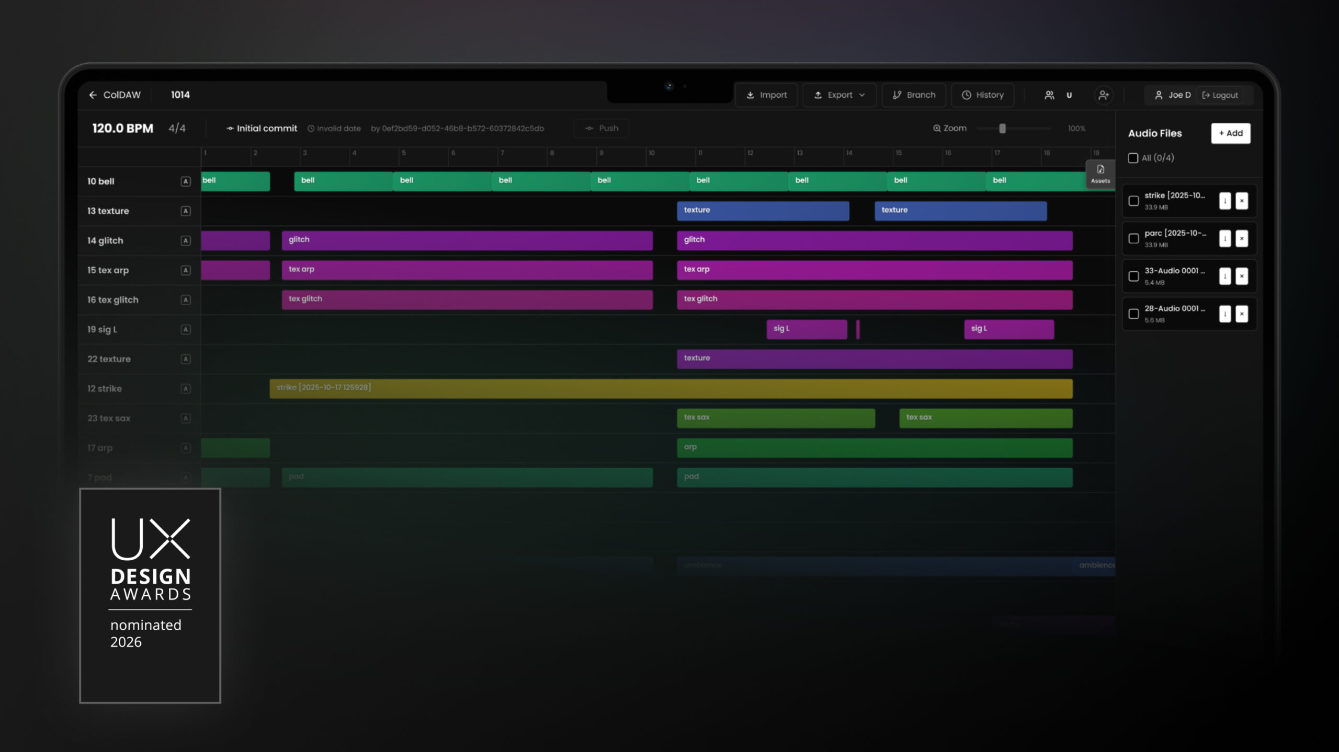Select the strike audio file checkbox

pyautogui.click(x=1133, y=201)
